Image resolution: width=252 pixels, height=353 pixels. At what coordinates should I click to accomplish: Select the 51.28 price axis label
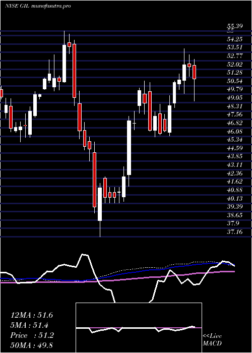(x=234, y=73)
